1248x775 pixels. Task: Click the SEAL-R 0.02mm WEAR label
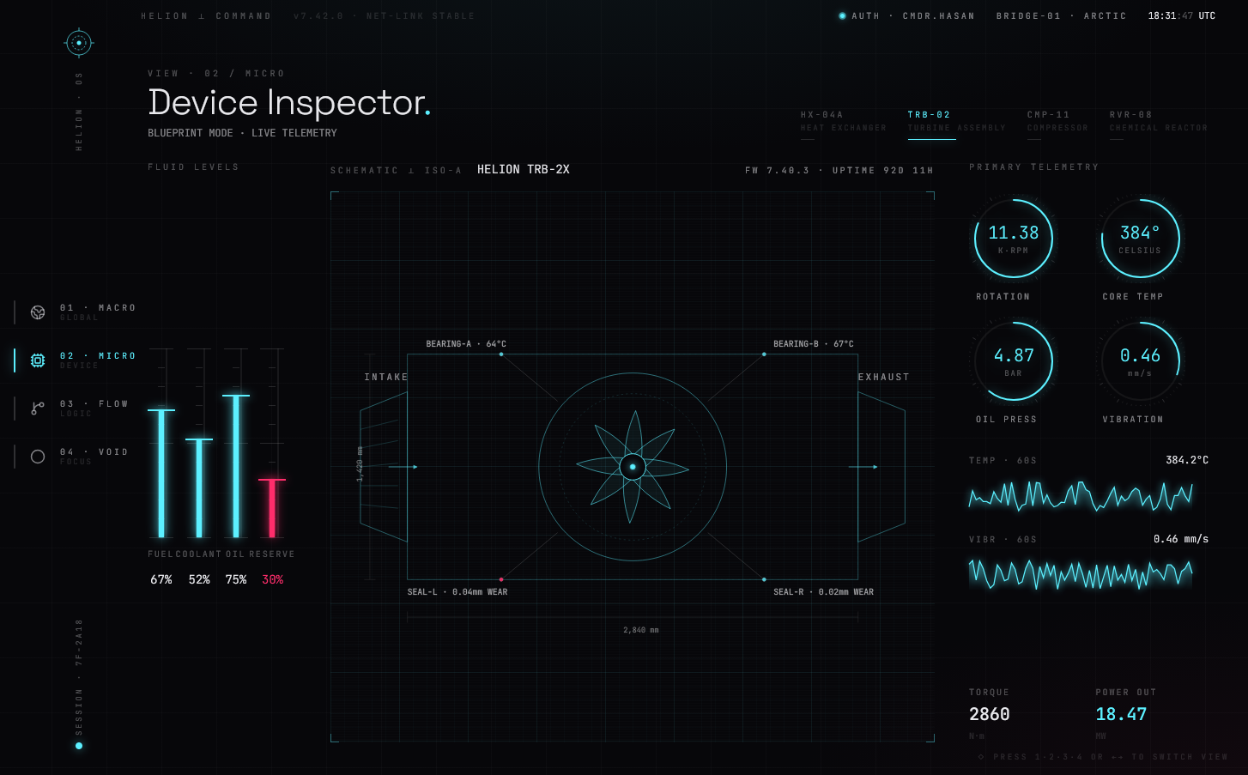tap(823, 592)
